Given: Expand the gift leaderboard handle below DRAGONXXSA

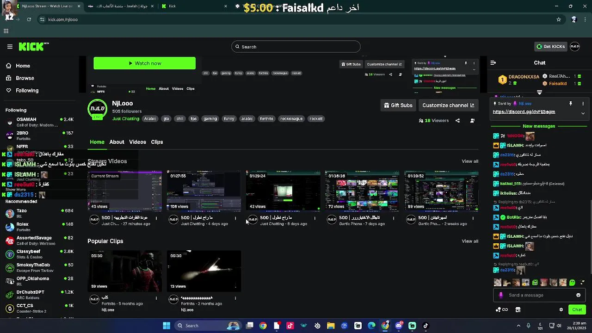Looking at the screenshot, I should coord(539,92).
